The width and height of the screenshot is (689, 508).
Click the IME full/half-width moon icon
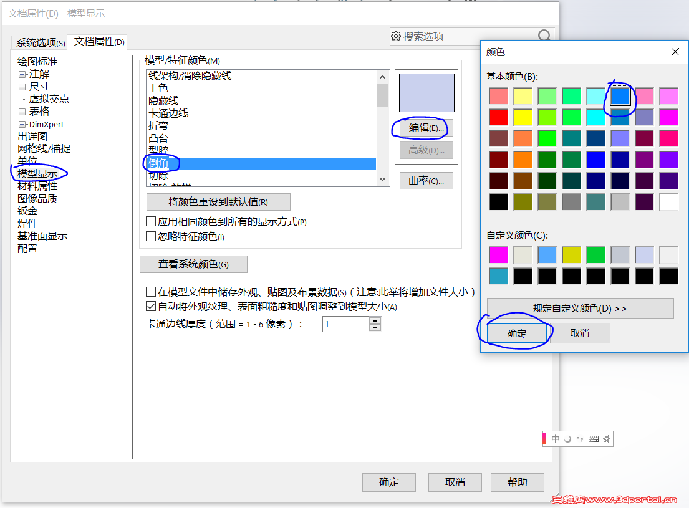(x=567, y=438)
